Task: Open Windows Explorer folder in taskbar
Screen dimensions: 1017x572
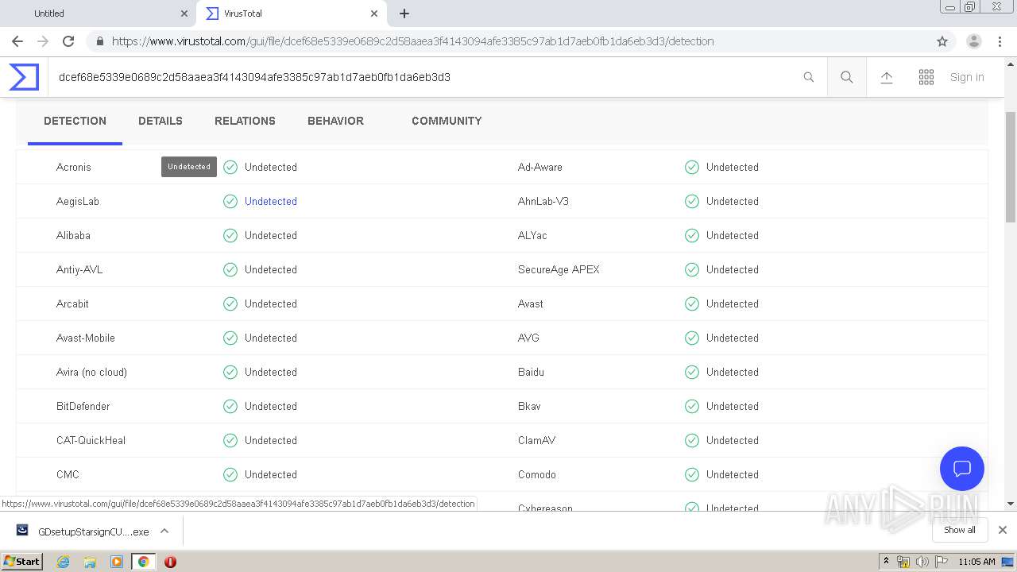Action: coord(90,562)
